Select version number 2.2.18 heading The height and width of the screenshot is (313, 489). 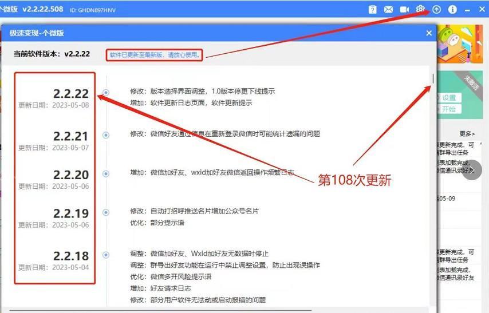click(71, 256)
